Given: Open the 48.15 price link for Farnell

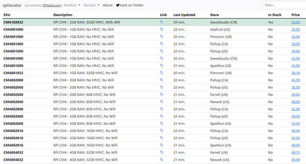Looking at the screenshot, I should (295, 153).
